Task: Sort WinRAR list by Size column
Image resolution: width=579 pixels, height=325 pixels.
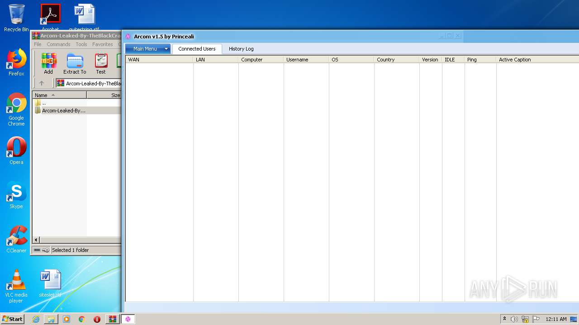Action: 104,95
